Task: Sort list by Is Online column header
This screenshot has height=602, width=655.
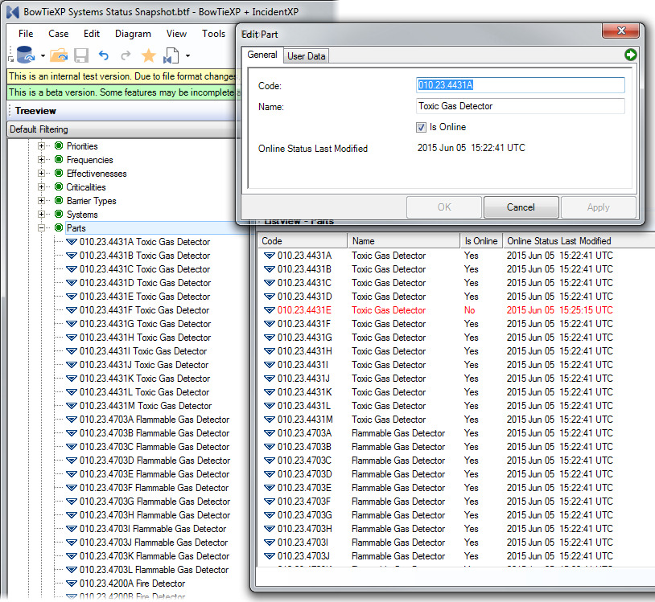Action: (480, 241)
